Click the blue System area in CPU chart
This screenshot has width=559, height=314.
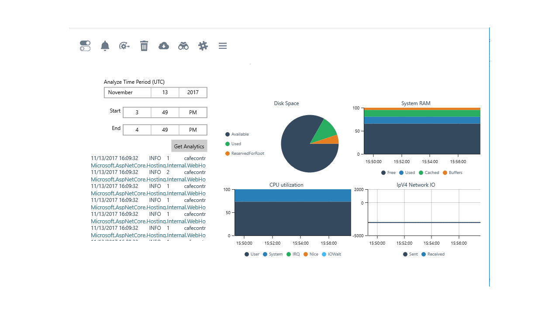[x=293, y=195]
